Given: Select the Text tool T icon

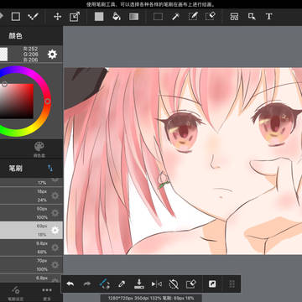Looking at the screenshot, I should coord(269,17).
